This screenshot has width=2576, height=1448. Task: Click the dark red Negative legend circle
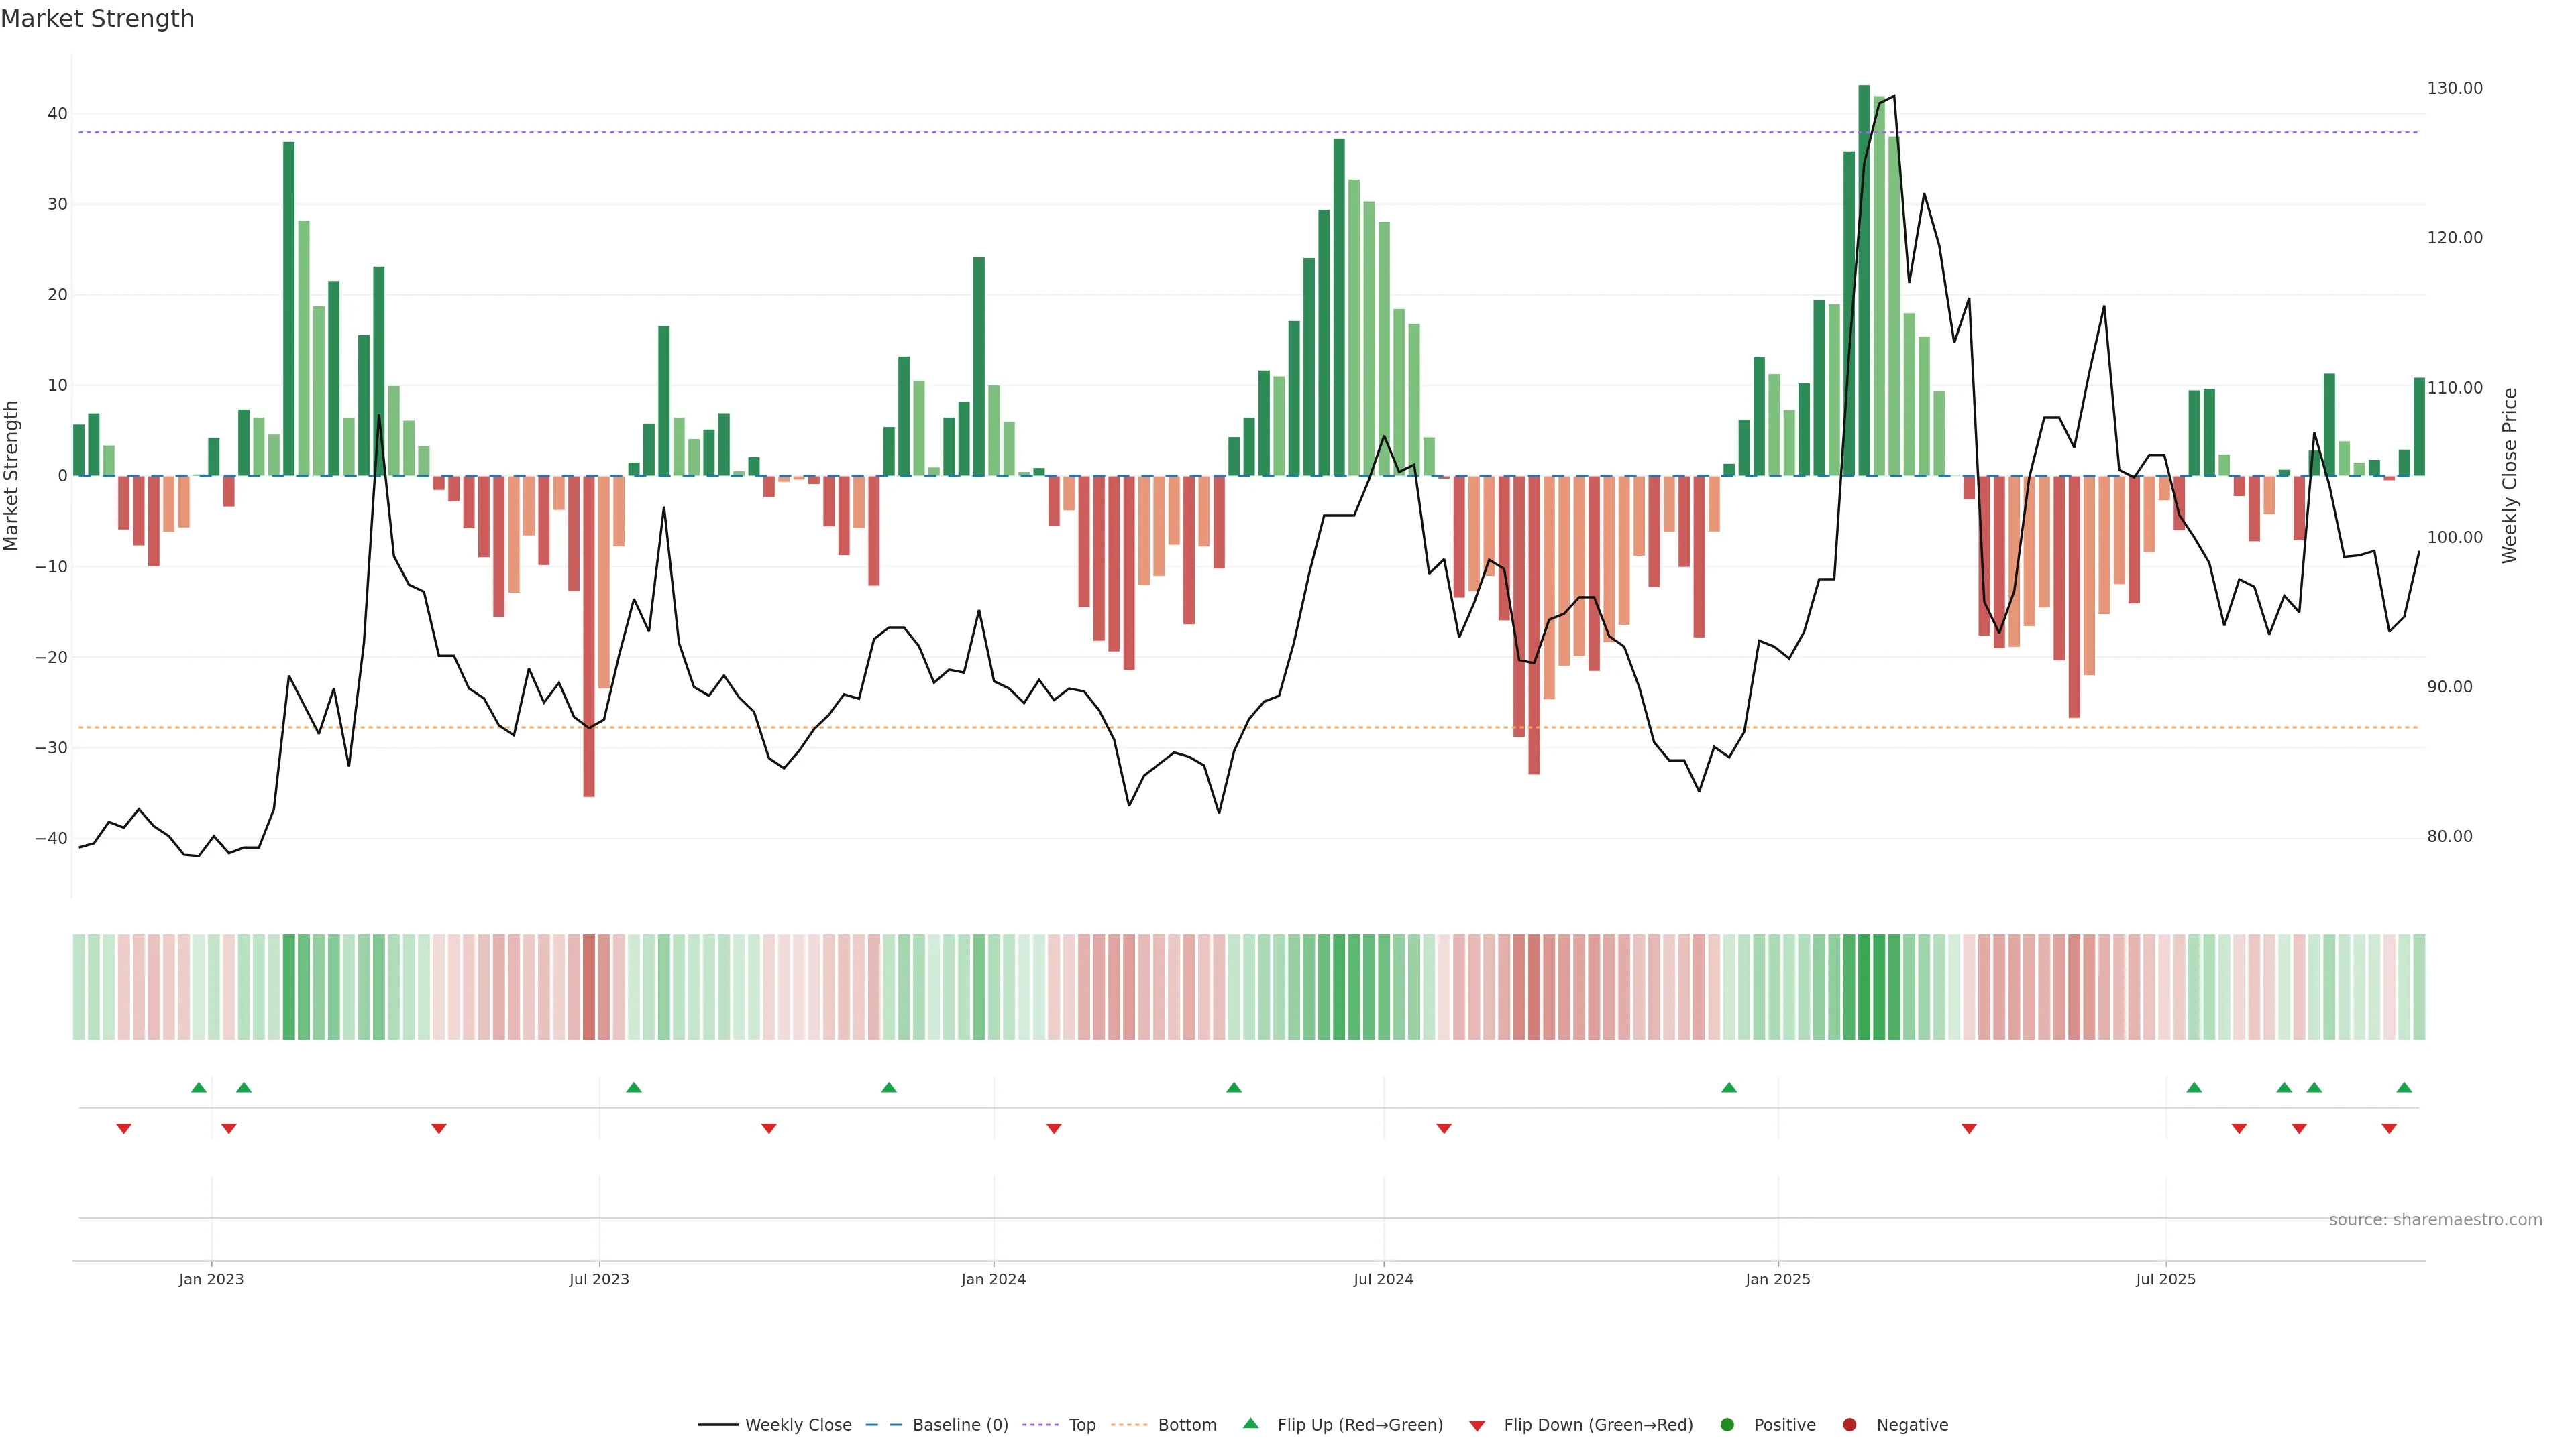pos(1849,1425)
